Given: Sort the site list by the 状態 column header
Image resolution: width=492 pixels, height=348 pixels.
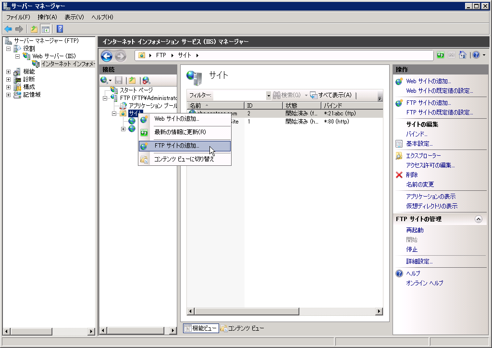Looking at the screenshot, I should point(302,106).
